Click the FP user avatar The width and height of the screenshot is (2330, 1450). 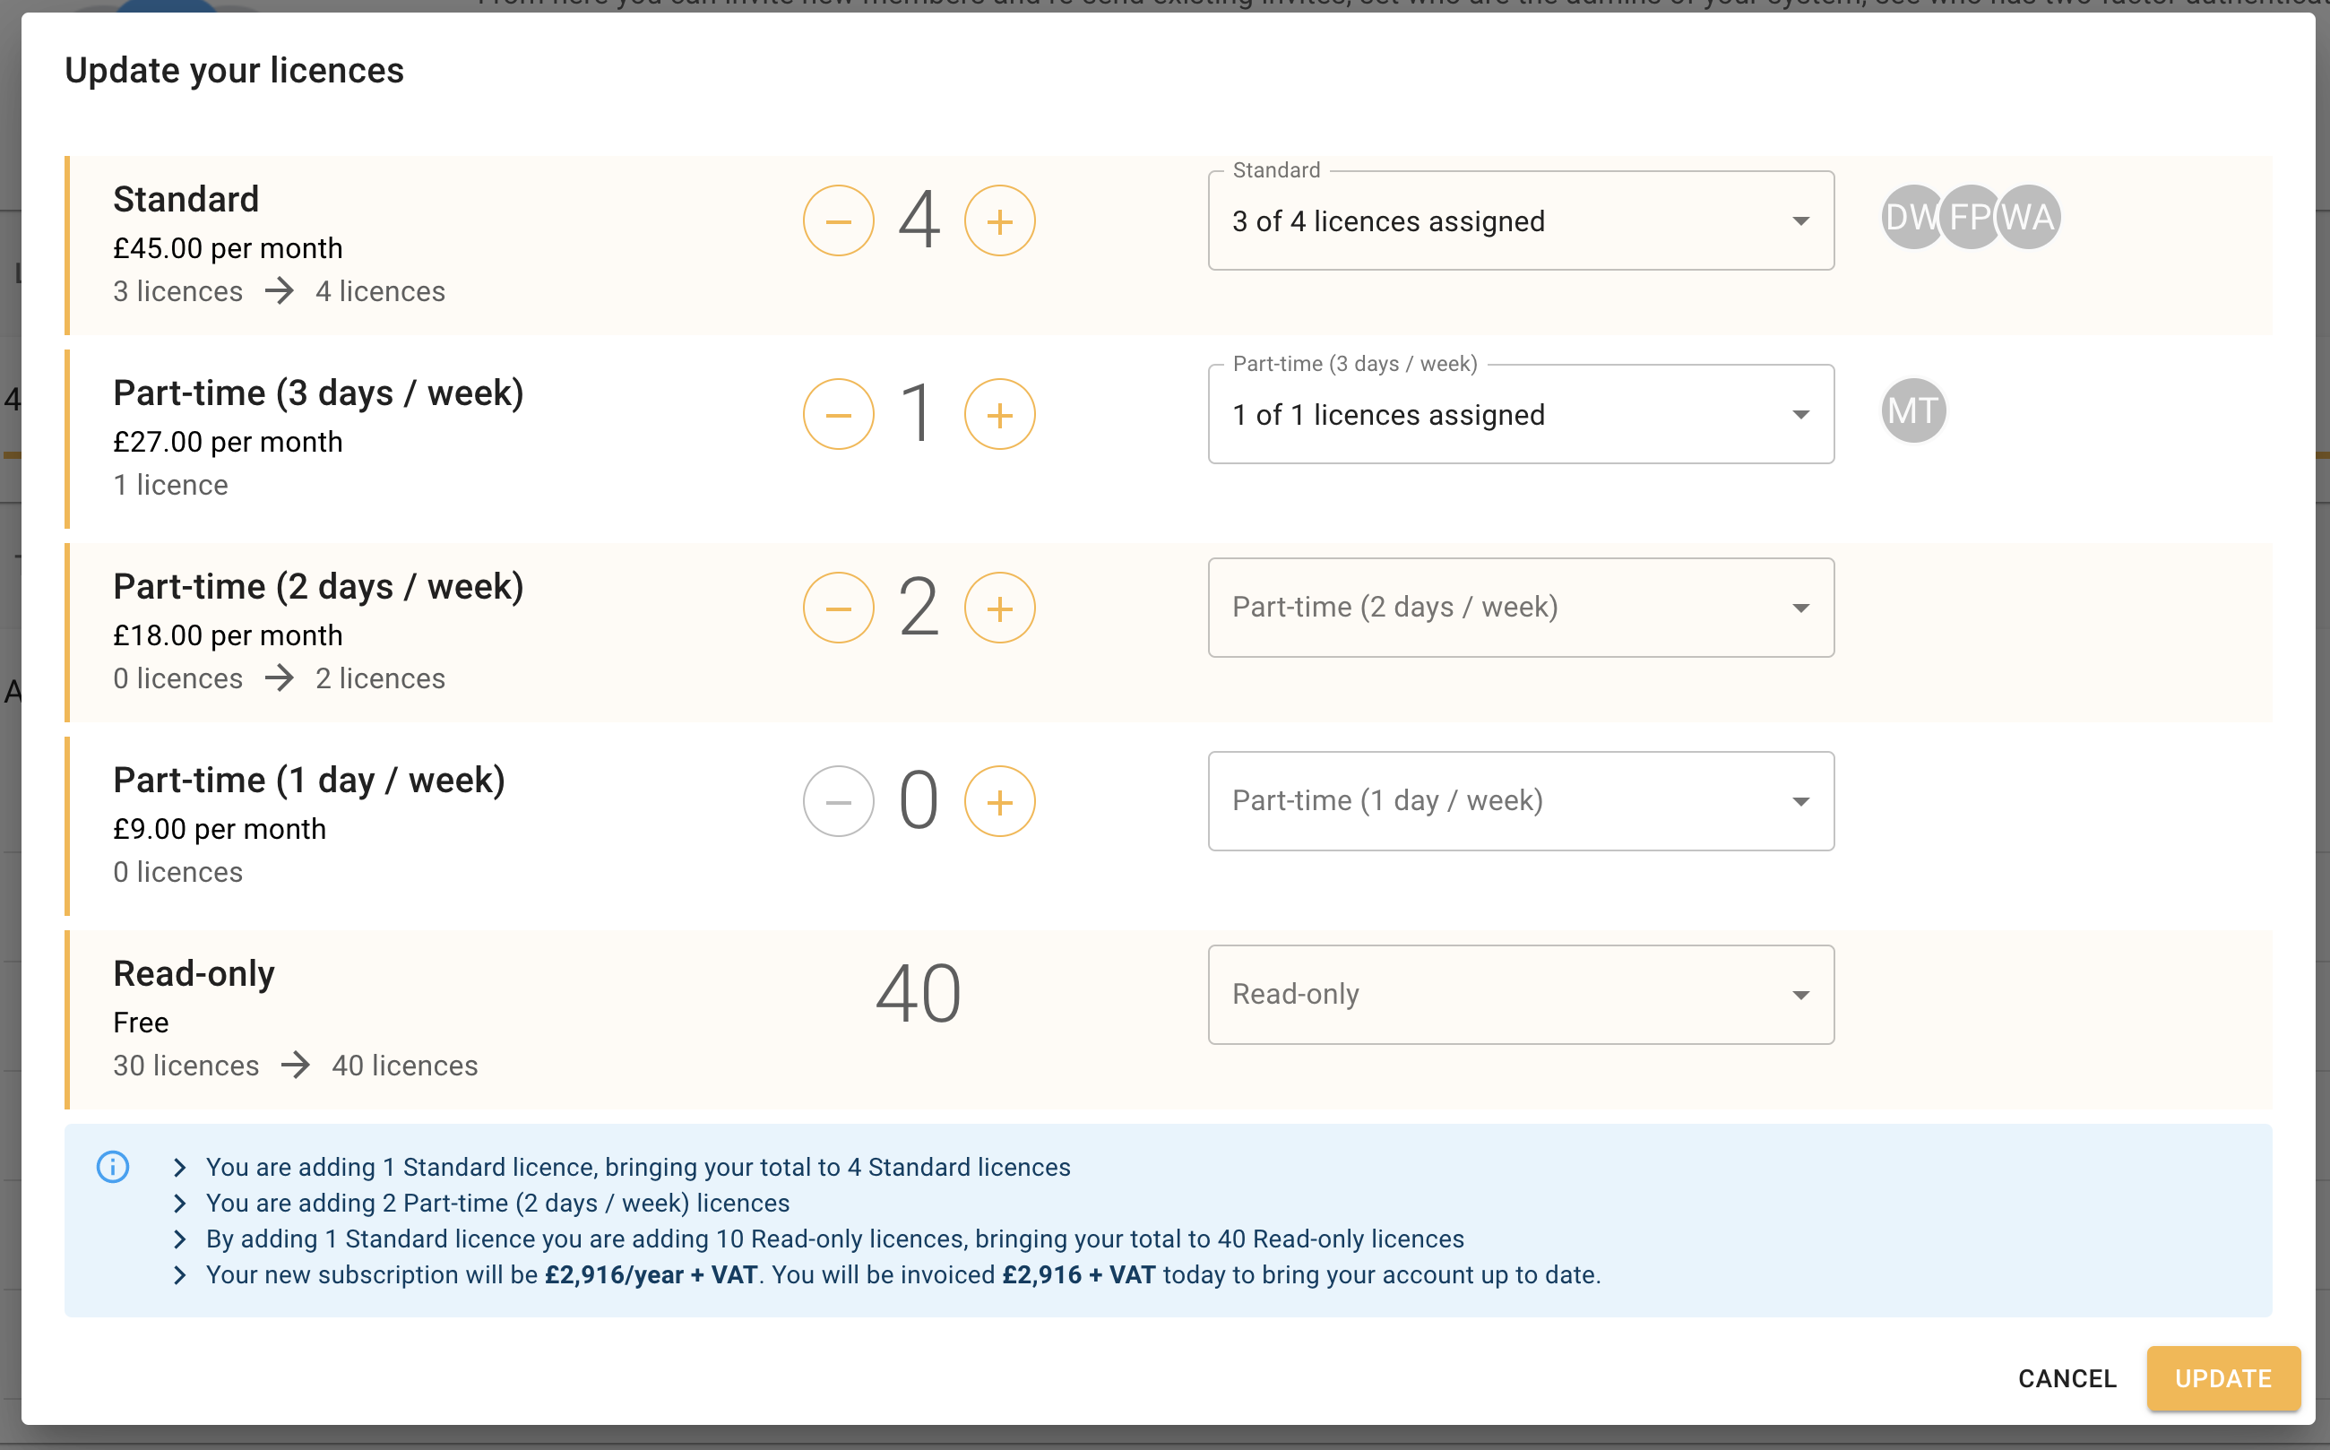[1970, 218]
